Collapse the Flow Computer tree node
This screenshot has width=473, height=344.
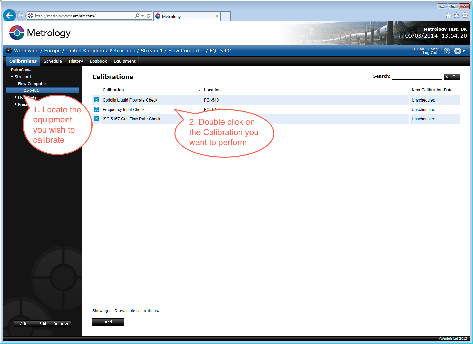click(x=15, y=83)
